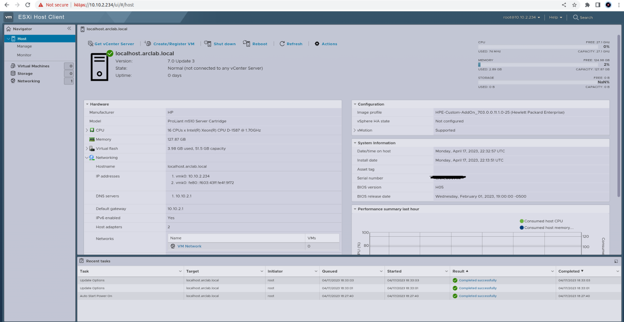This screenshot has height=322, width=624.
Task: Go back with browser back arrow
Action: [x=7, y=5]
